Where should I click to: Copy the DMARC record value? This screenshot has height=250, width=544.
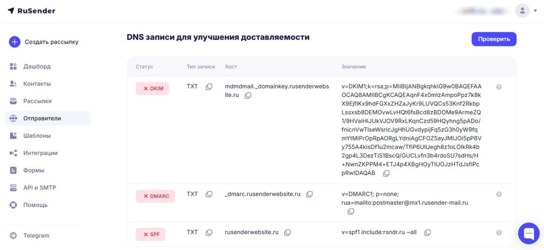(351, 212)
